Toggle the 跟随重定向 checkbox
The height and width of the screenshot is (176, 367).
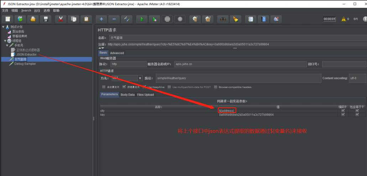tap(124, 87)
